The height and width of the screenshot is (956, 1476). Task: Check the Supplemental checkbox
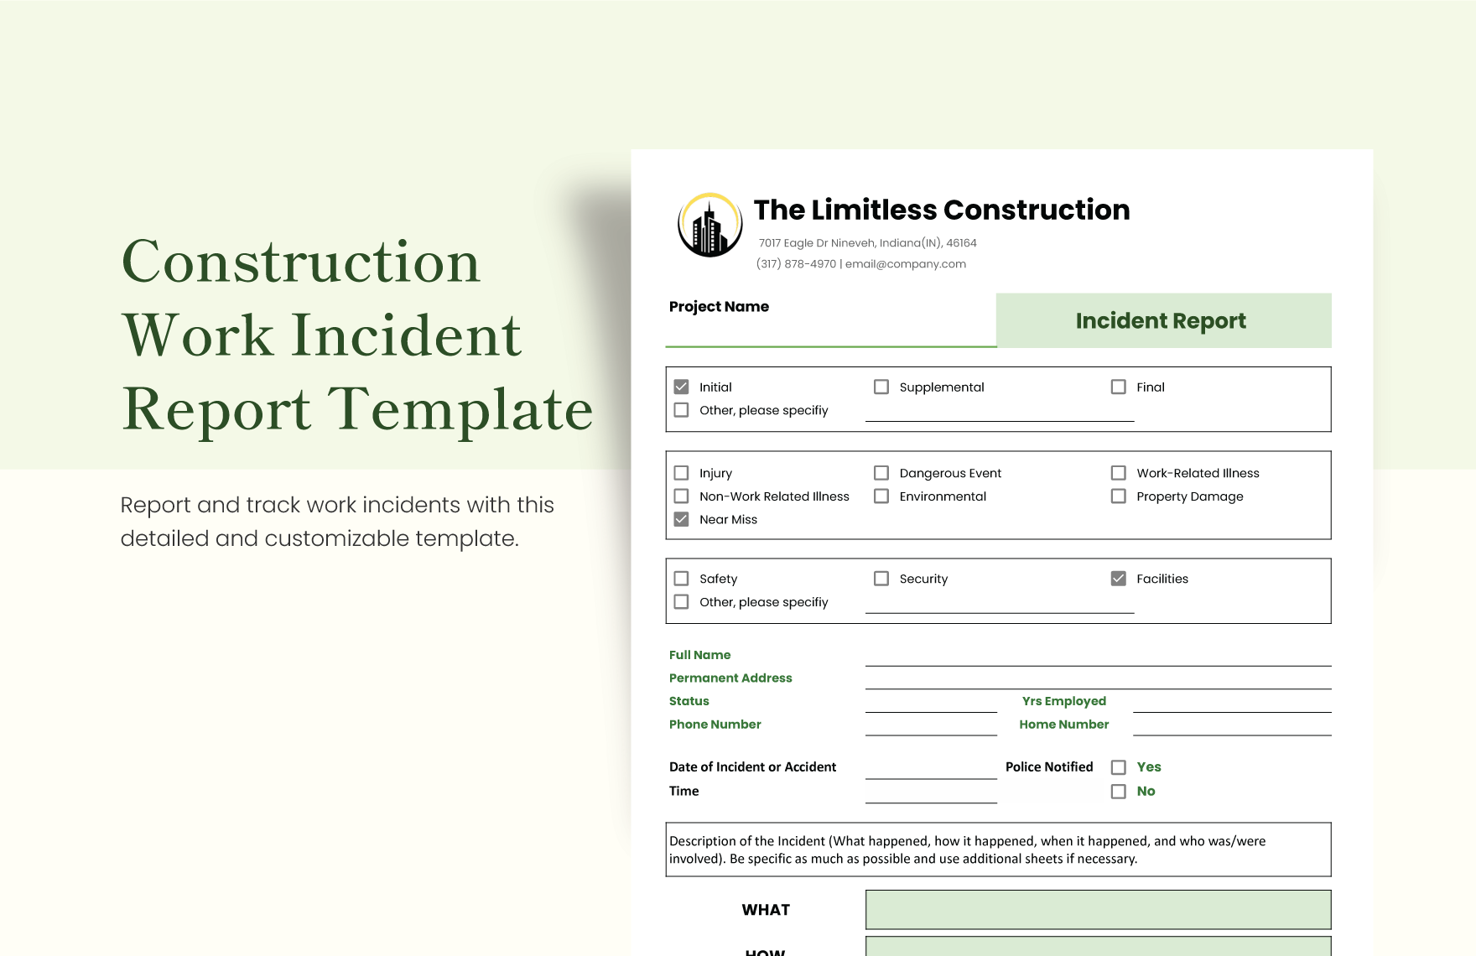(881, 387)
